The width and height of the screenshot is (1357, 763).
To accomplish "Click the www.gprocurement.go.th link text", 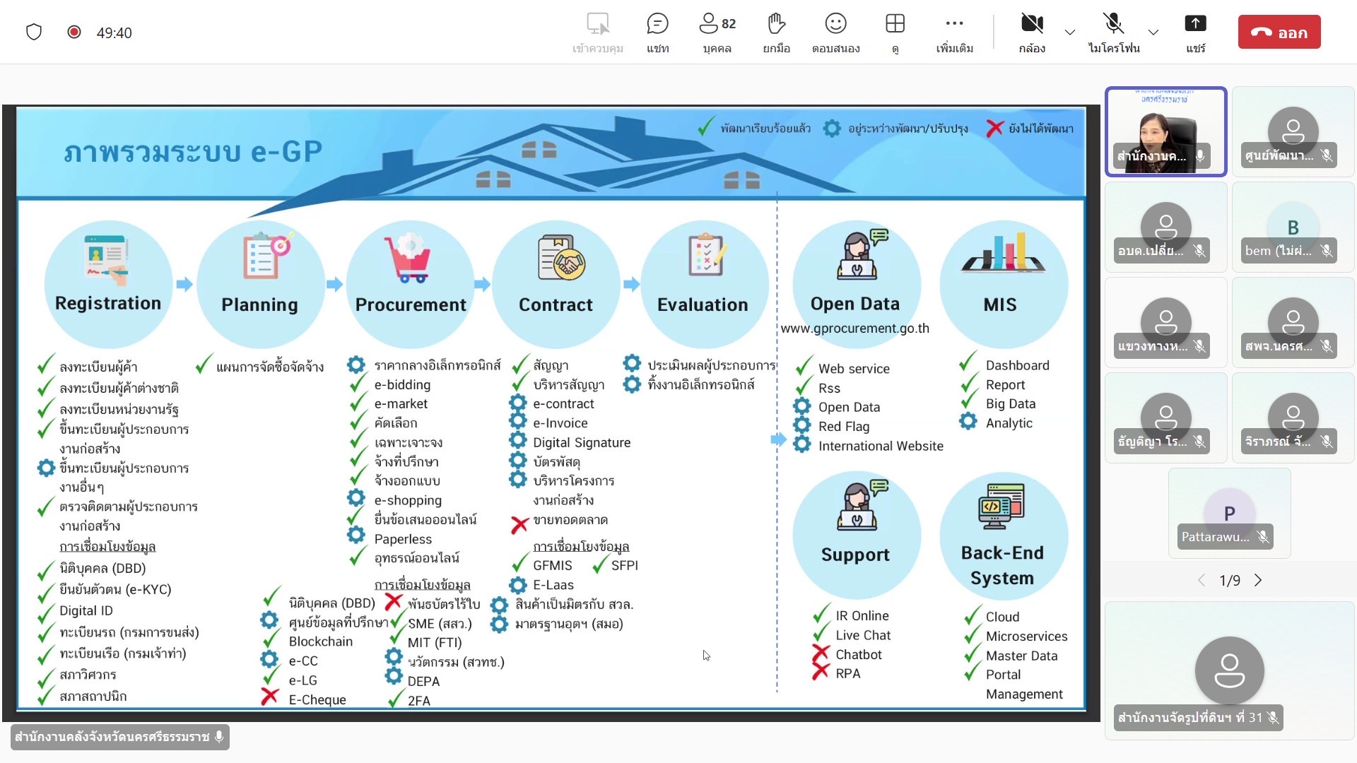I will pos(855,329).
